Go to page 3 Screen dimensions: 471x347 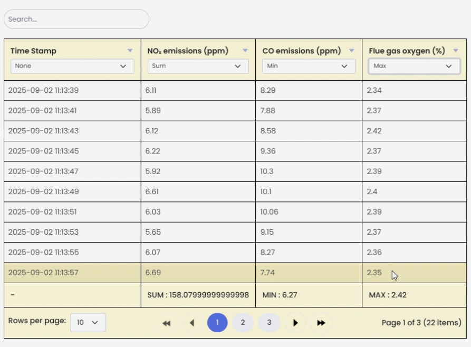pos(269,323)
